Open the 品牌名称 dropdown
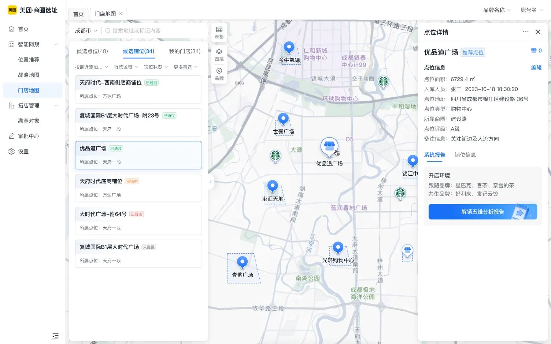Image resolution: width=551 pixels, height=344 pixels. (497, 10)
